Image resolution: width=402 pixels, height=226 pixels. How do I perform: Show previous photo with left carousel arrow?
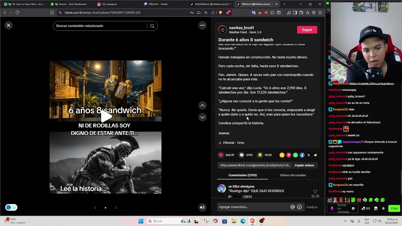click(95, 208)
